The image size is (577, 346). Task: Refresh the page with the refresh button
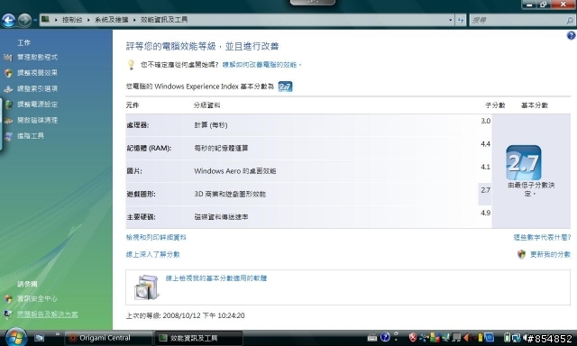pyautogui.click(x=461, y=20)
